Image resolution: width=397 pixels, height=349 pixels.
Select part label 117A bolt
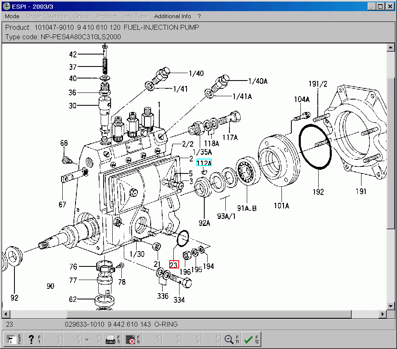point(230,138)
